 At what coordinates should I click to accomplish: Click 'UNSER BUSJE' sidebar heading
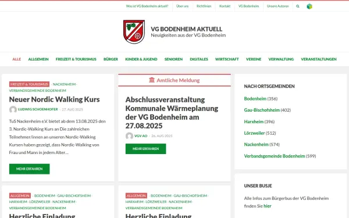coord(258,186)
